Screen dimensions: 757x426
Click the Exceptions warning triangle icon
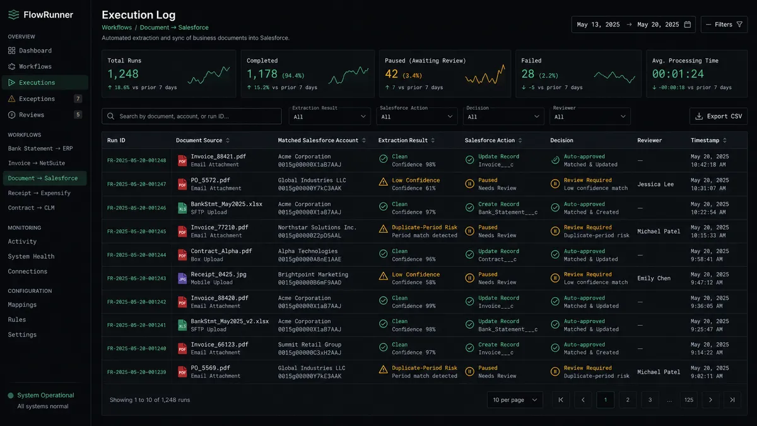(12, 98)
